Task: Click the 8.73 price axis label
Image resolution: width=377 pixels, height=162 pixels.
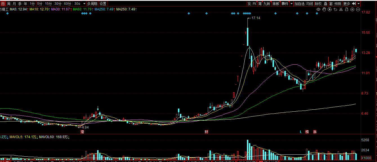Action: (365, 93)
